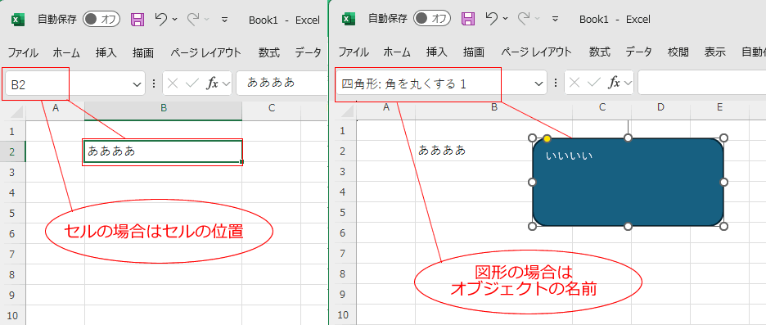This screenshot has width=766, height=325.
Task: Undo last action in left Excel window
Action: coord(161,20)
